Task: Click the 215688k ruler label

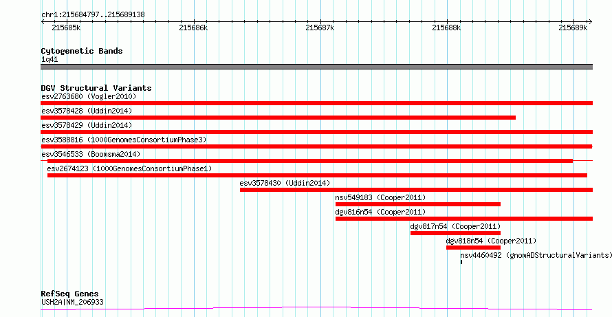Action: pos(446,28)
